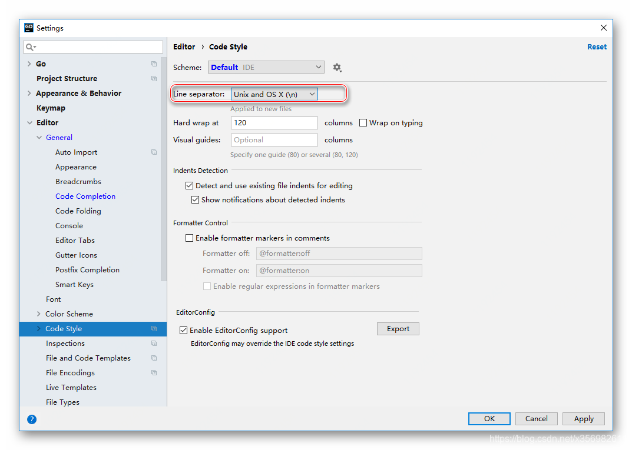The width and height of the screenshot is (632, 450).
Task: Toggle Wrap on typing checkbox
Action: [363, 123]
